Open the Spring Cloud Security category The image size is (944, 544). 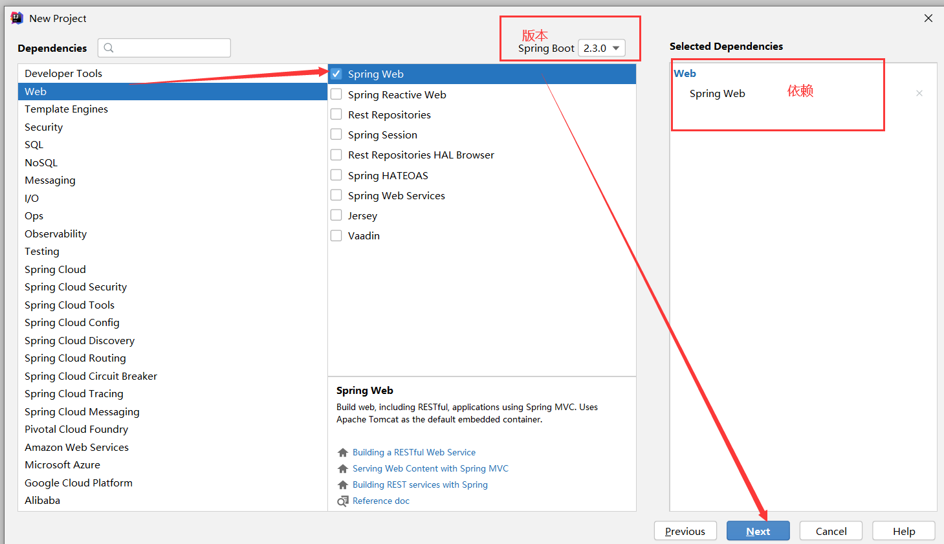173,287
